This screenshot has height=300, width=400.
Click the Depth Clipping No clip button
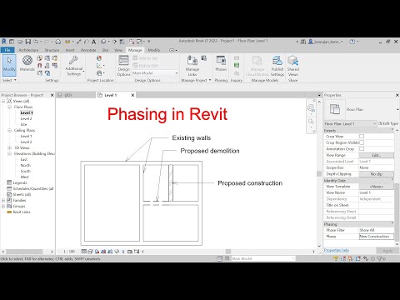[x=377, y=174]
